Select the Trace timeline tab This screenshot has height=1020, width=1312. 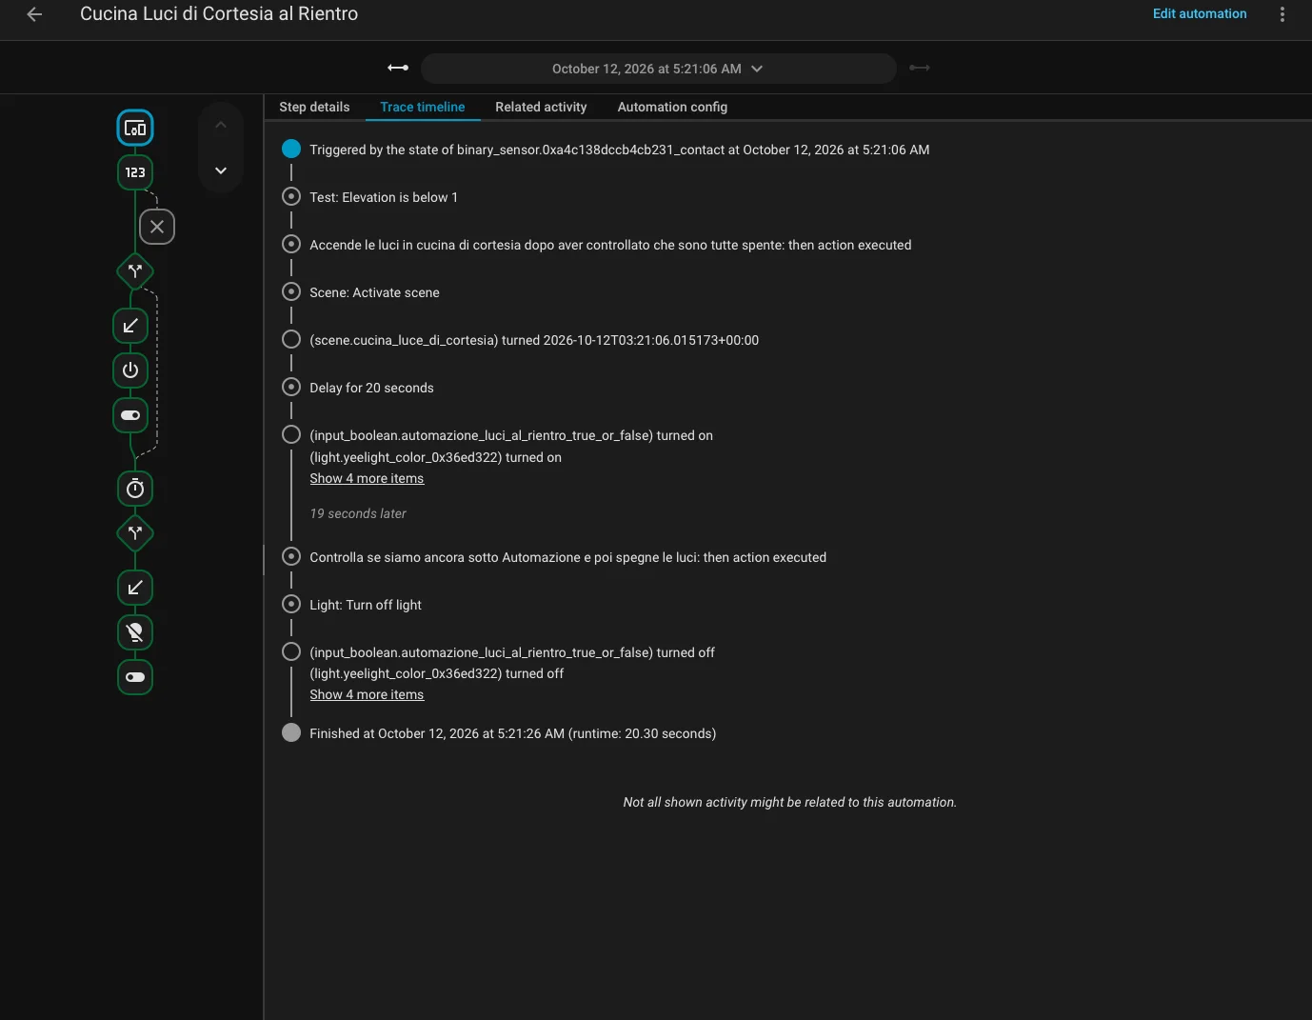pyautogui.click(x=423, y=107)
